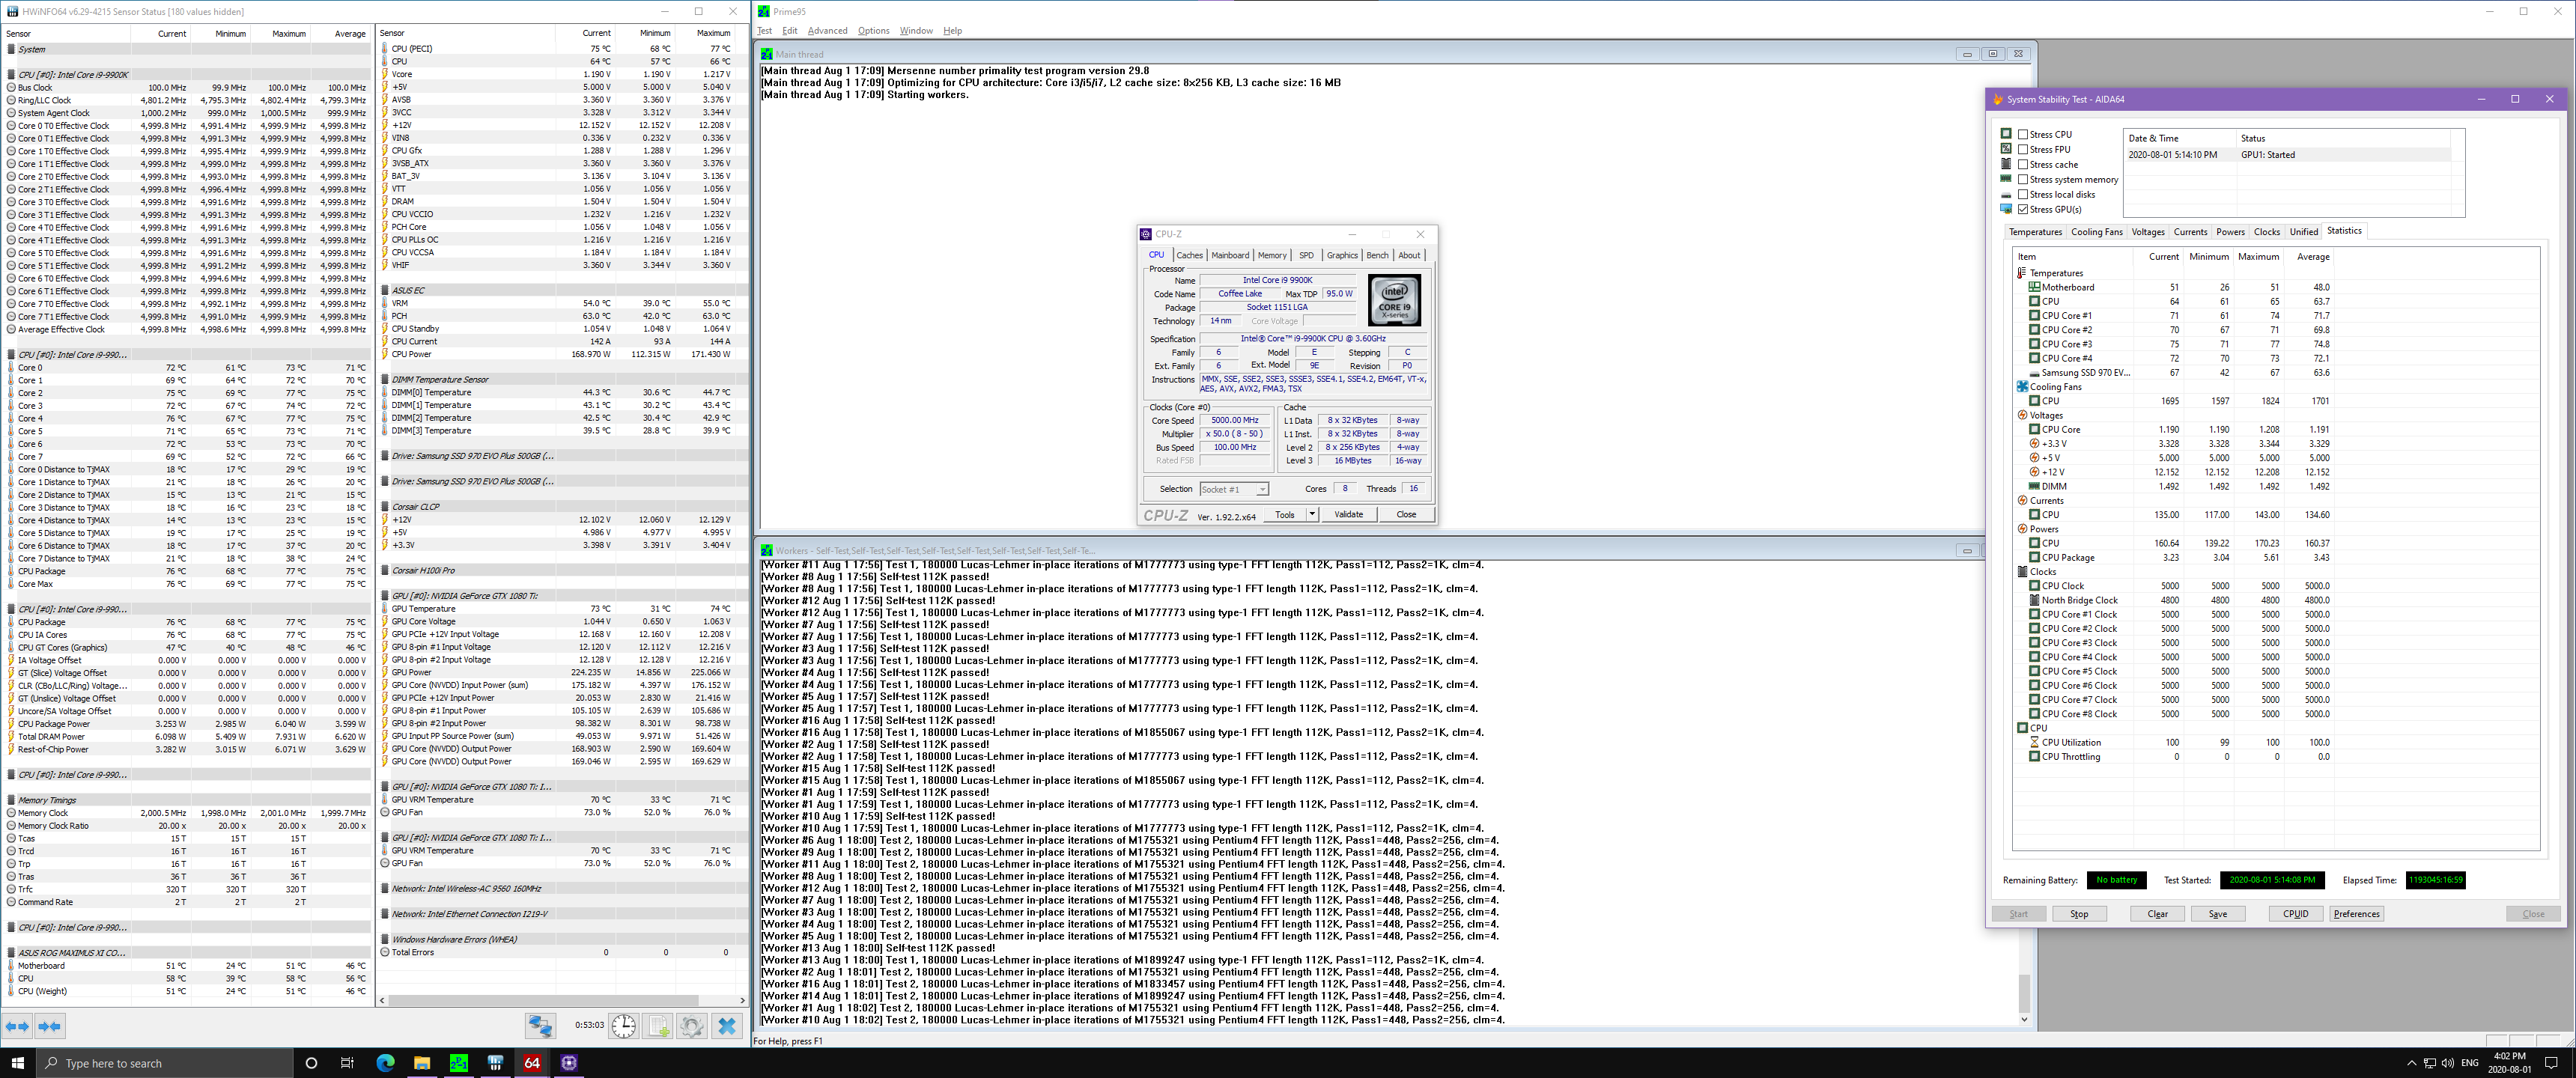2576x1078 pixels.
Task: Switch to Bench tab in CPU-Z
Action: tap(1377, 255)
